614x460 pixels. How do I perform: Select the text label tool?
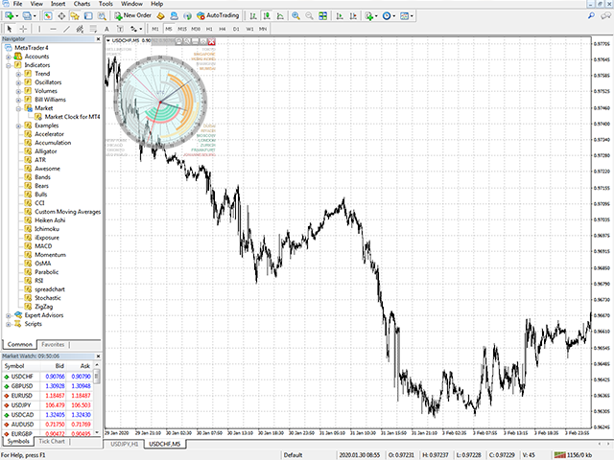point(120,29)
